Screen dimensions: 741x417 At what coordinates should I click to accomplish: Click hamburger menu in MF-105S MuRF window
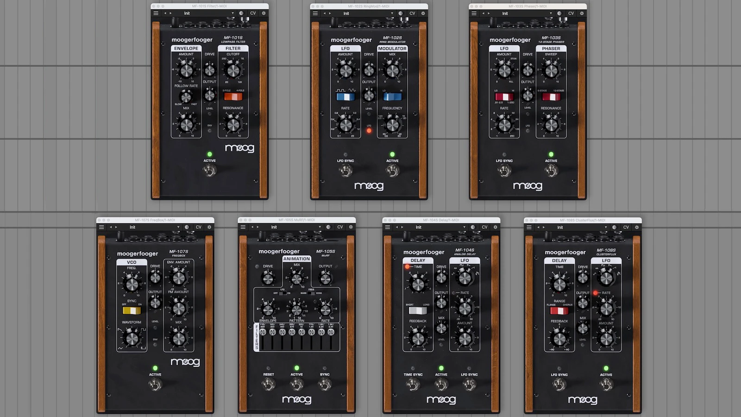[x=243, y=227]
